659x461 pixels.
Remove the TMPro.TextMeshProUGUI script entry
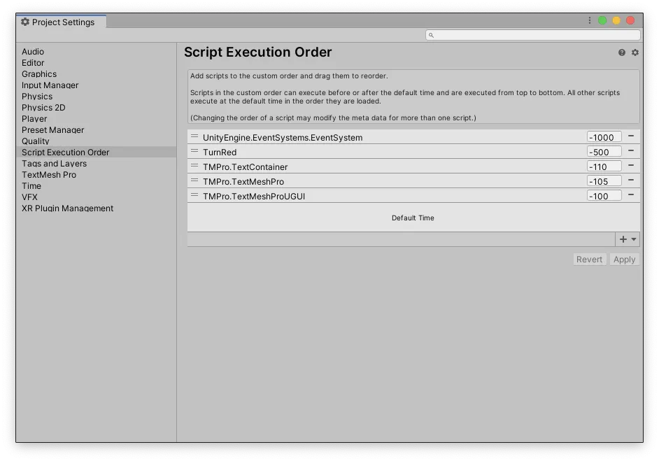coord(631,195)
